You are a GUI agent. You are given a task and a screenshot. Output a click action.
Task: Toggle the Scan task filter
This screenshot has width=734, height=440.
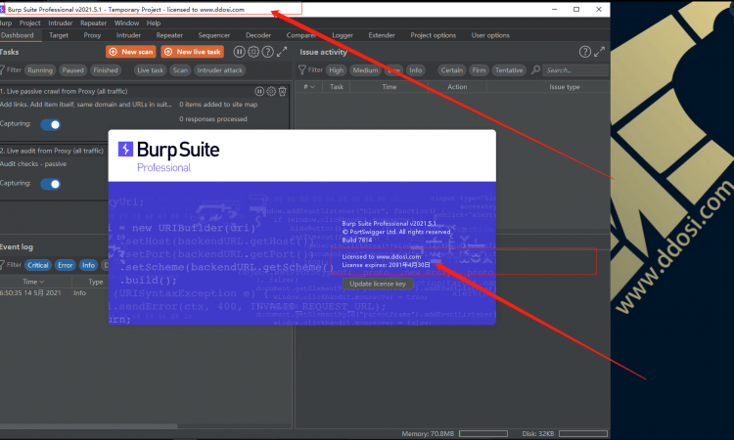180,70
